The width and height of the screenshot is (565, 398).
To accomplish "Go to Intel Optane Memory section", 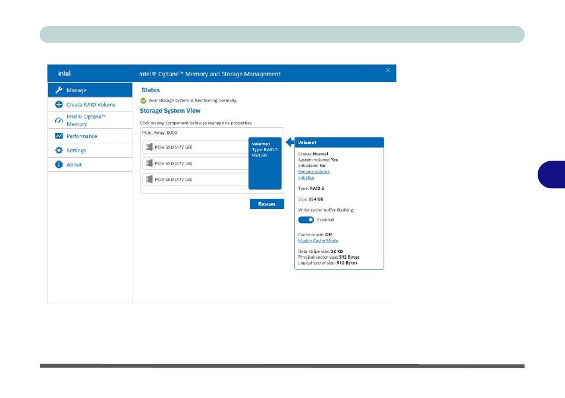I will [x=90, y=120].
